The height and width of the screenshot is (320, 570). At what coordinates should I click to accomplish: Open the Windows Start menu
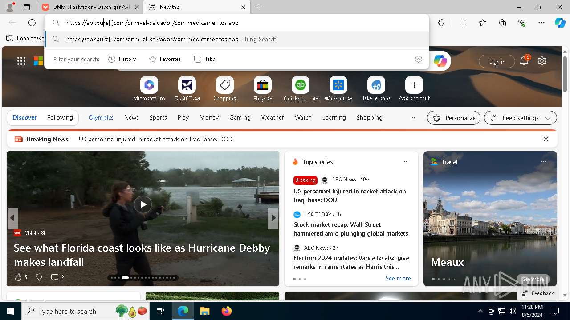11,311
